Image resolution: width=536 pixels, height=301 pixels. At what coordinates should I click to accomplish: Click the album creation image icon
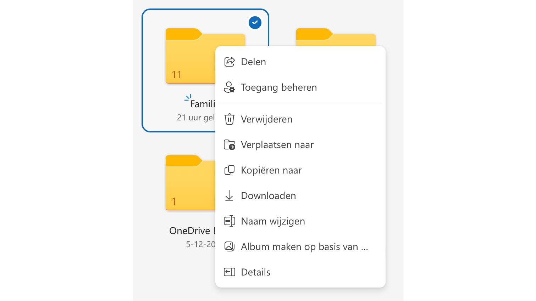[x=230, y=246]
